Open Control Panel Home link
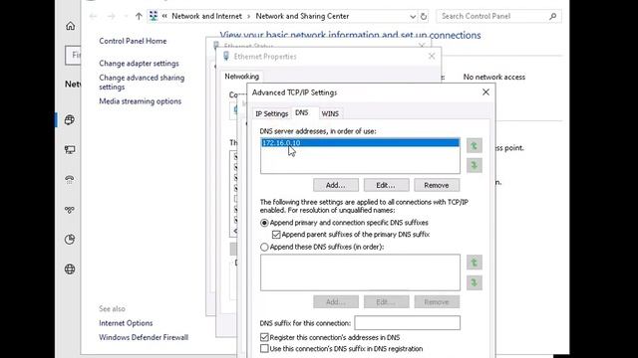Screen dimensions: 638x358 [x=133, y=41]
